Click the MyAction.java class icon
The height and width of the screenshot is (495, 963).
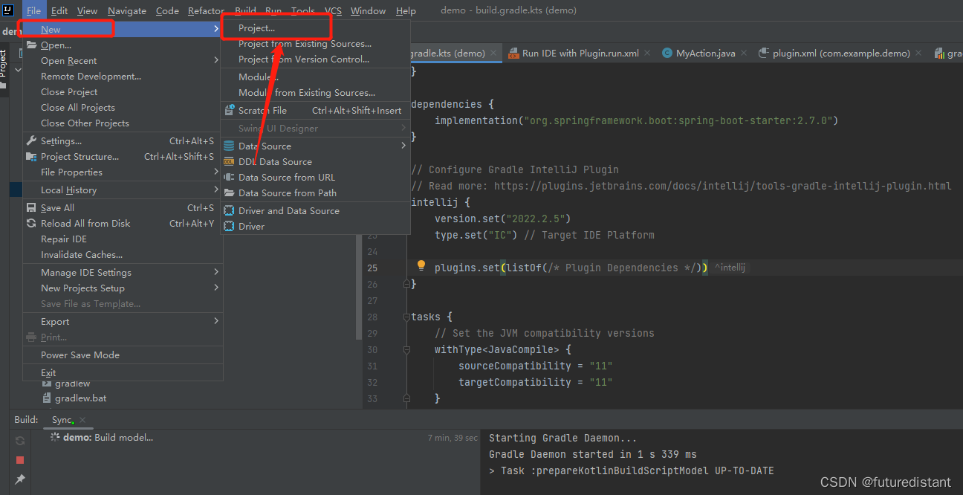[667, 54]
